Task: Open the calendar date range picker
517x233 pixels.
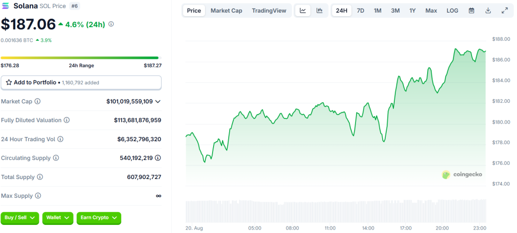Action: click(472, 11)
